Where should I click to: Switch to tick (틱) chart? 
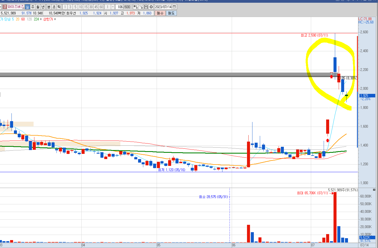coord(59,7)
